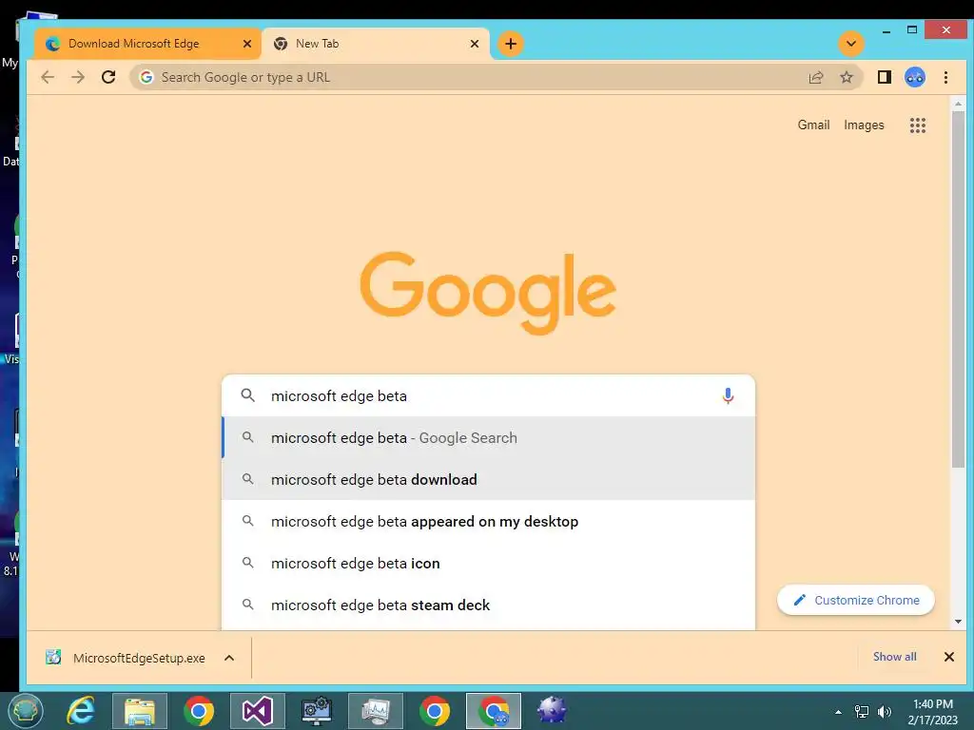Click the volume speaker tray icon
974x730 pixels.
click(885, 712)
